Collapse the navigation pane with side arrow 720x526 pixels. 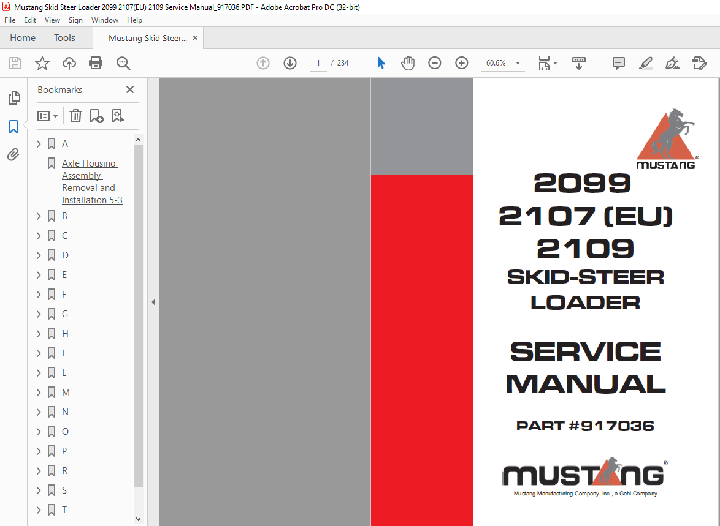click(153, 302)
